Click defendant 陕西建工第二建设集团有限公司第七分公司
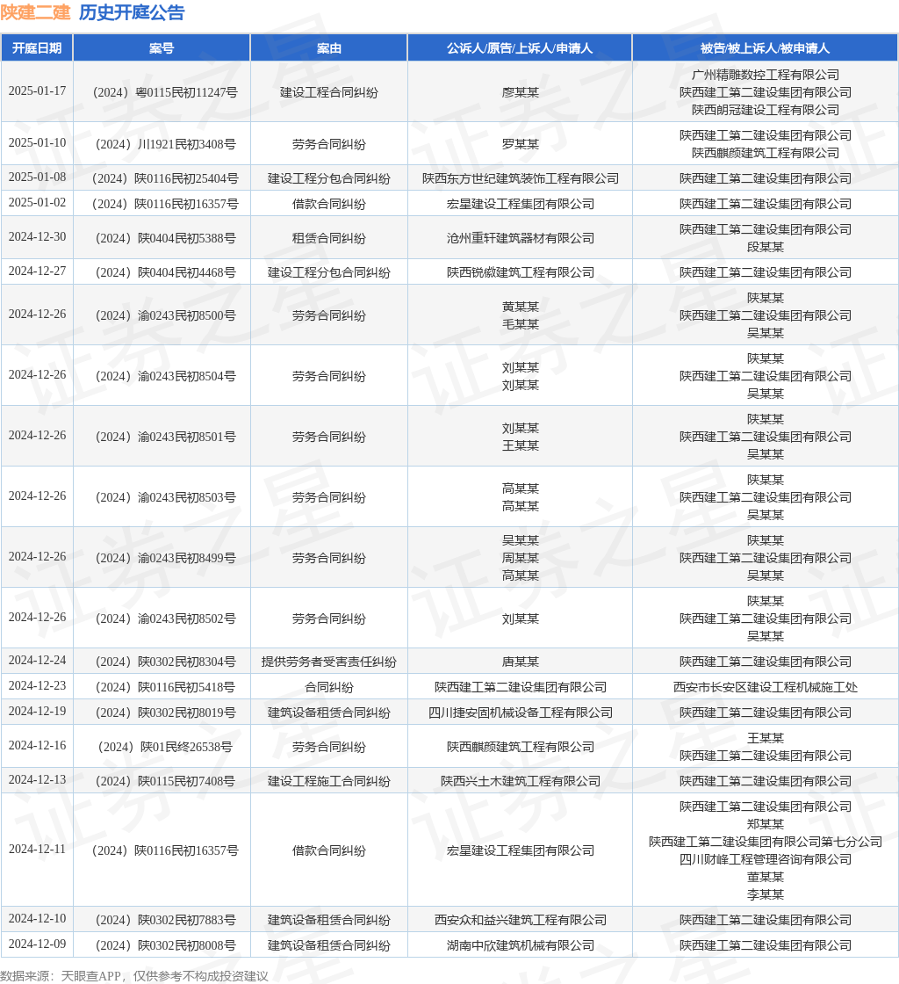This screenshot has height=984, width=899. click(x=766, y=842)
